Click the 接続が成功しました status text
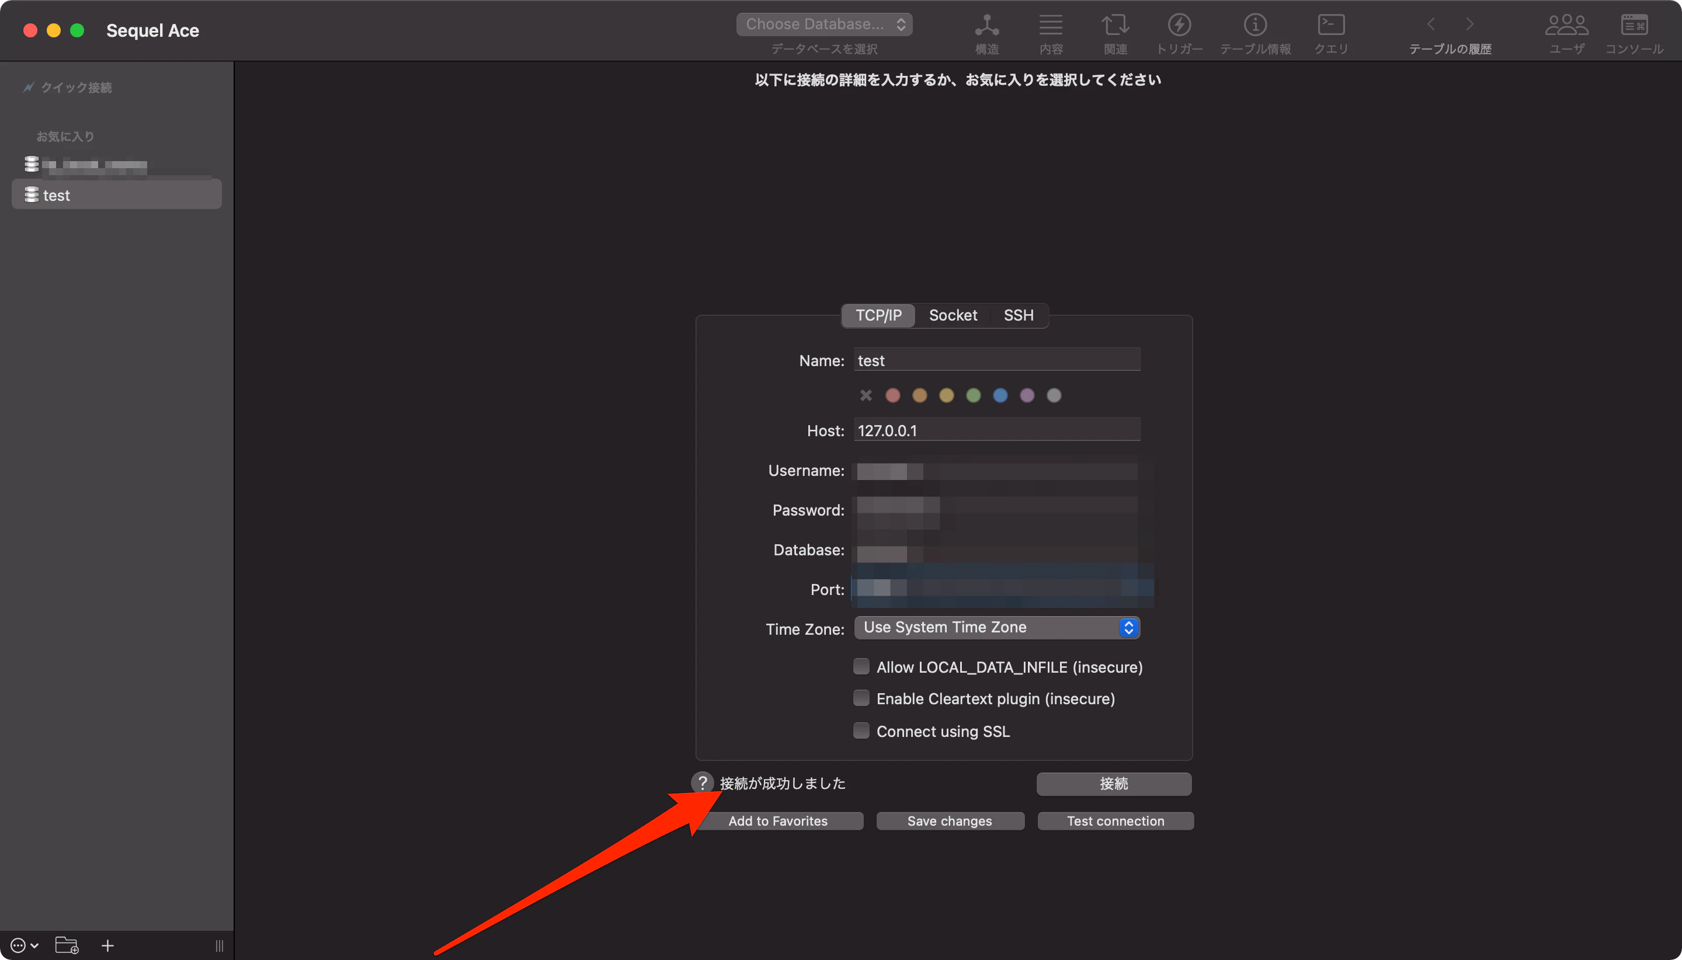Viewport: 1682px width, 960px height. (x=783, y=783)
